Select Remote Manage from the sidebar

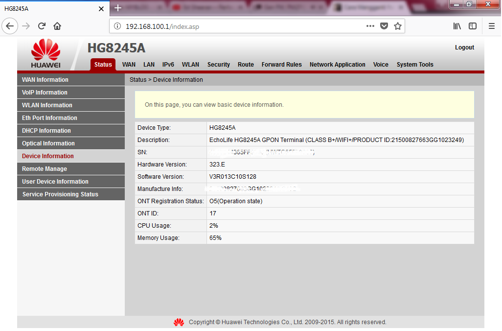pos(45,168)
